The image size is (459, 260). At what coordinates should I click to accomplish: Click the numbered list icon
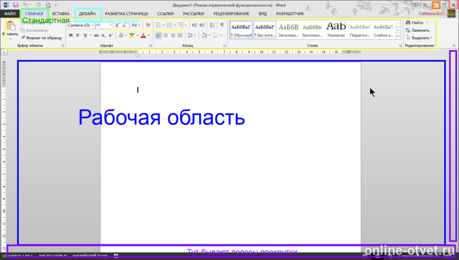pyautogui.click(x=169, y=25)
